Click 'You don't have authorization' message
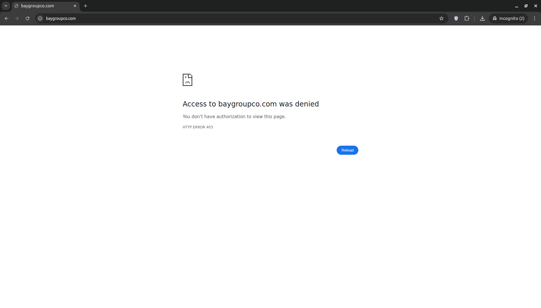 pyautogui.click(x=234, y=116)
